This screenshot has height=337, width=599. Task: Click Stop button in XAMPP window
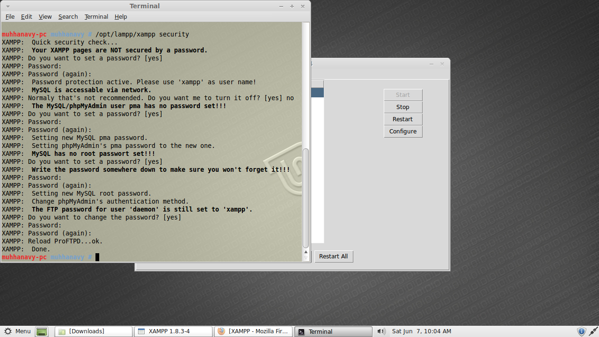[x=403, y=107]
